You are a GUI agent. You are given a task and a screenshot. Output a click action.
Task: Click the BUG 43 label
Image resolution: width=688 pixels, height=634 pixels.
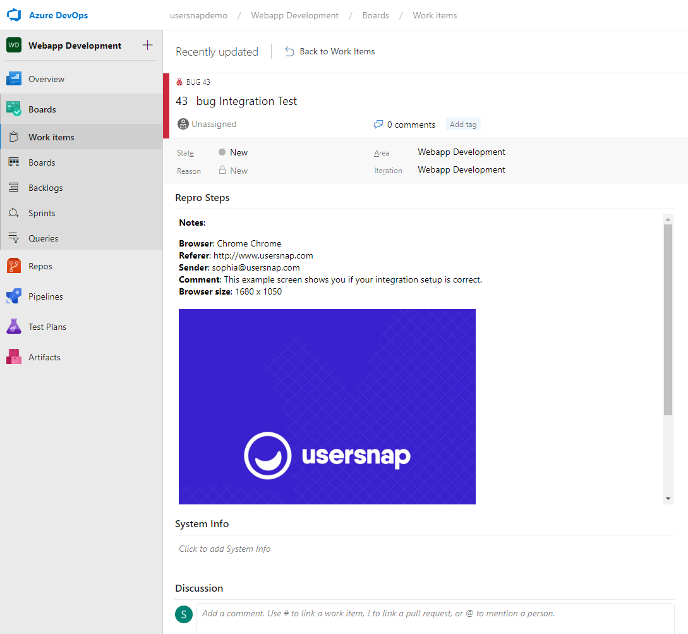point(198,82)
